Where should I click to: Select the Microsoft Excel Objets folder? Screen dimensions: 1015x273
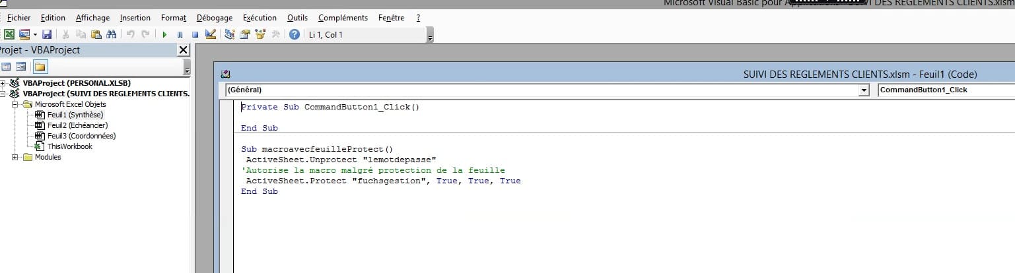click(70, 104)
